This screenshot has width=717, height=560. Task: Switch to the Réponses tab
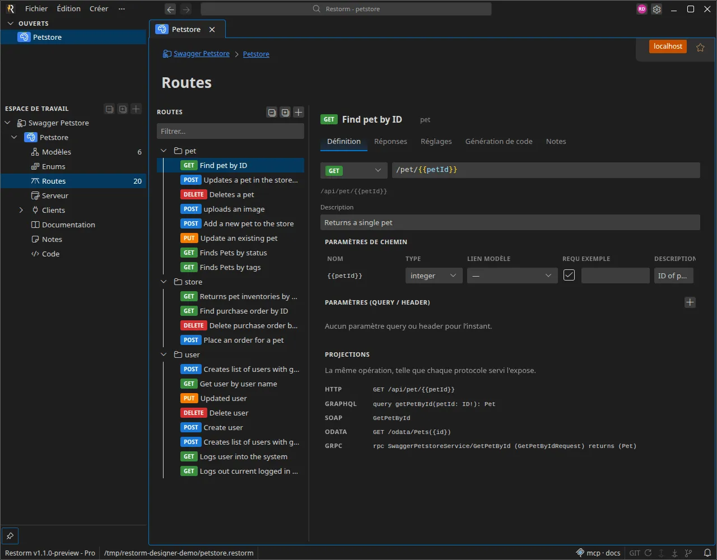390,142
